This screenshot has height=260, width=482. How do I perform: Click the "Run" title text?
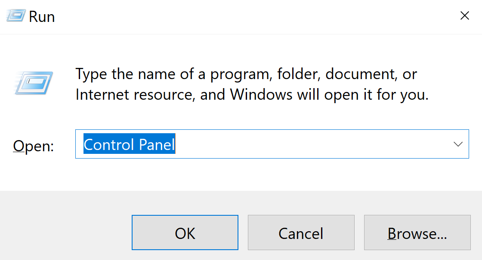click(x=42, y=17)
